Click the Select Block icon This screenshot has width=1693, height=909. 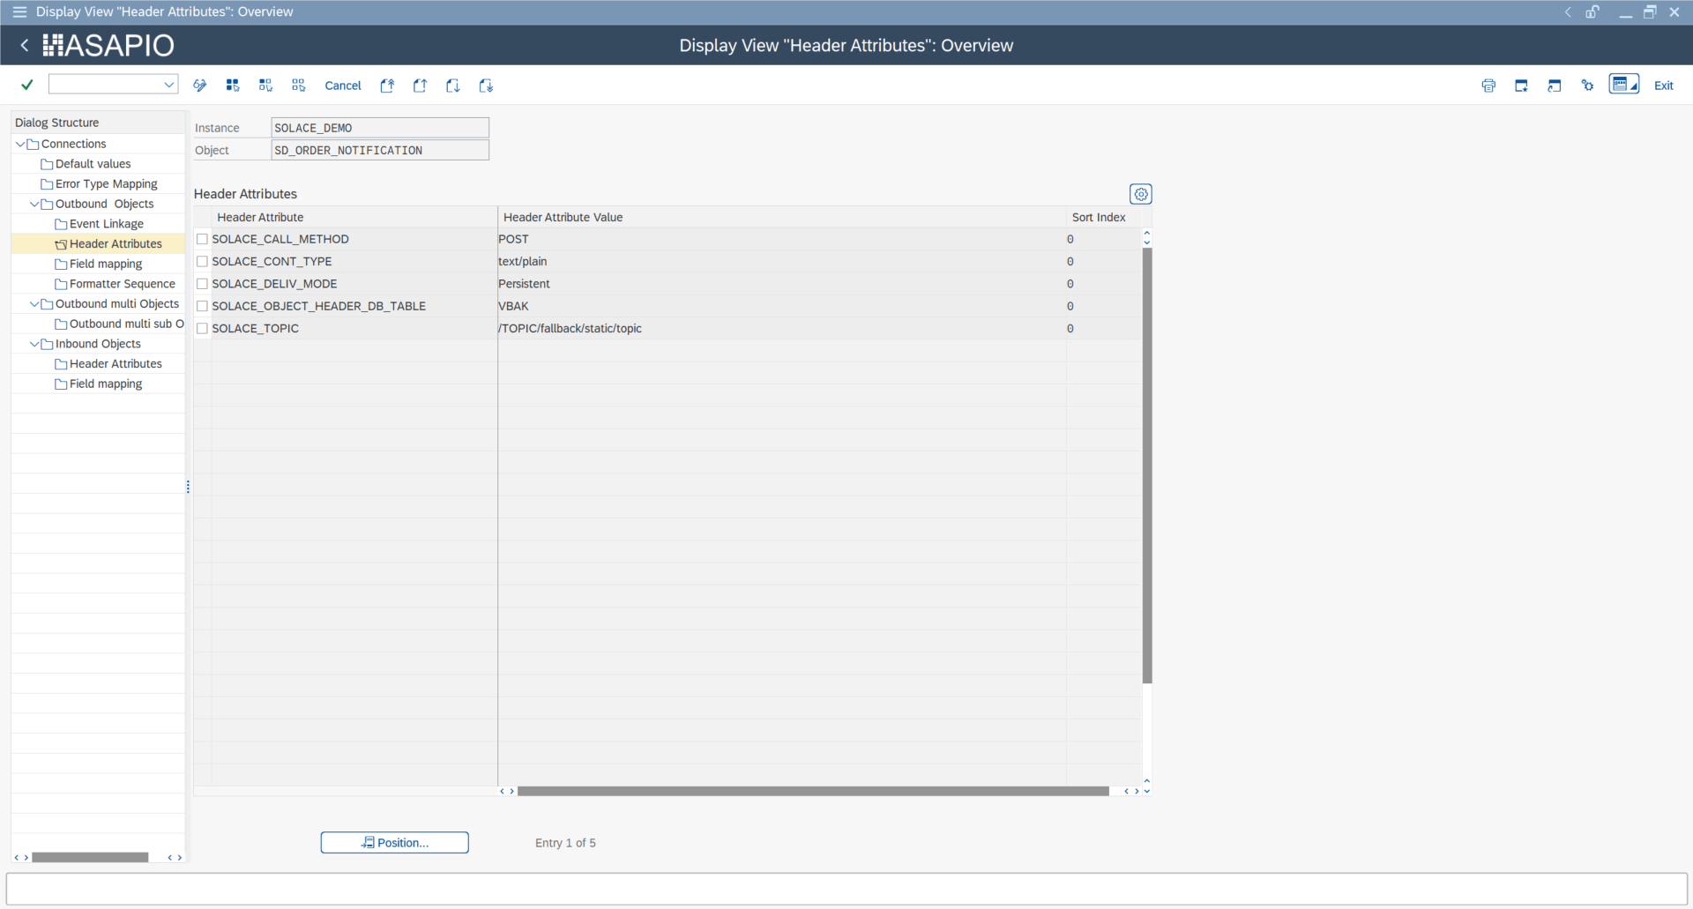pos(265,86)
